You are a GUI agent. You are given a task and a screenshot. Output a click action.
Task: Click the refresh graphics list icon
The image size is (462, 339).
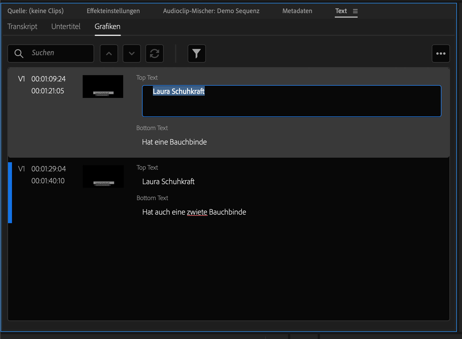point(155,54)
